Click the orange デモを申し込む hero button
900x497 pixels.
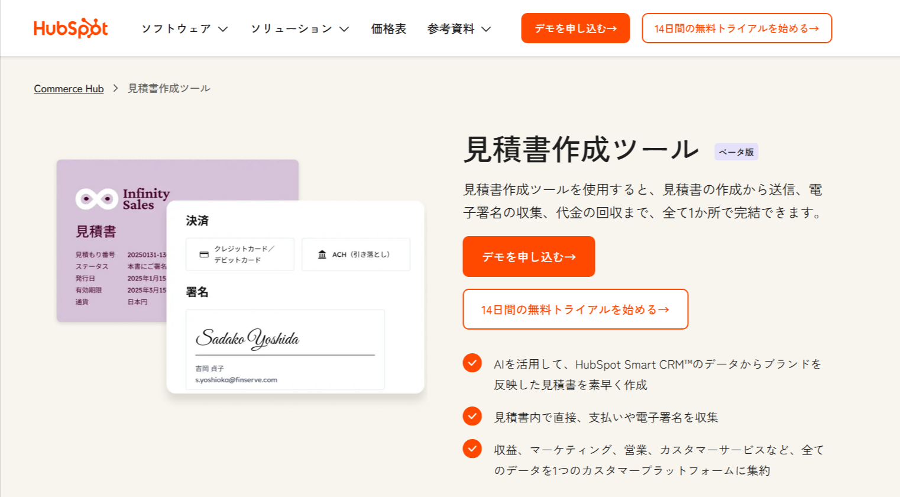[x=528, y=256]
